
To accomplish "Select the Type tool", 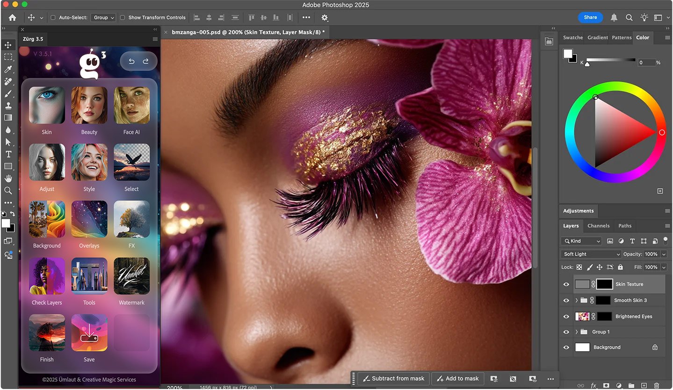I will click(8, 154).
